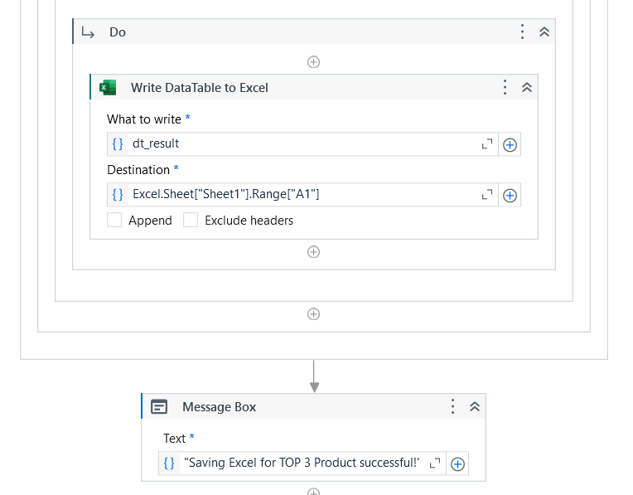Select the Write DataTable to Excel title
Screen dimensions: 633x495
pos(200,88)
